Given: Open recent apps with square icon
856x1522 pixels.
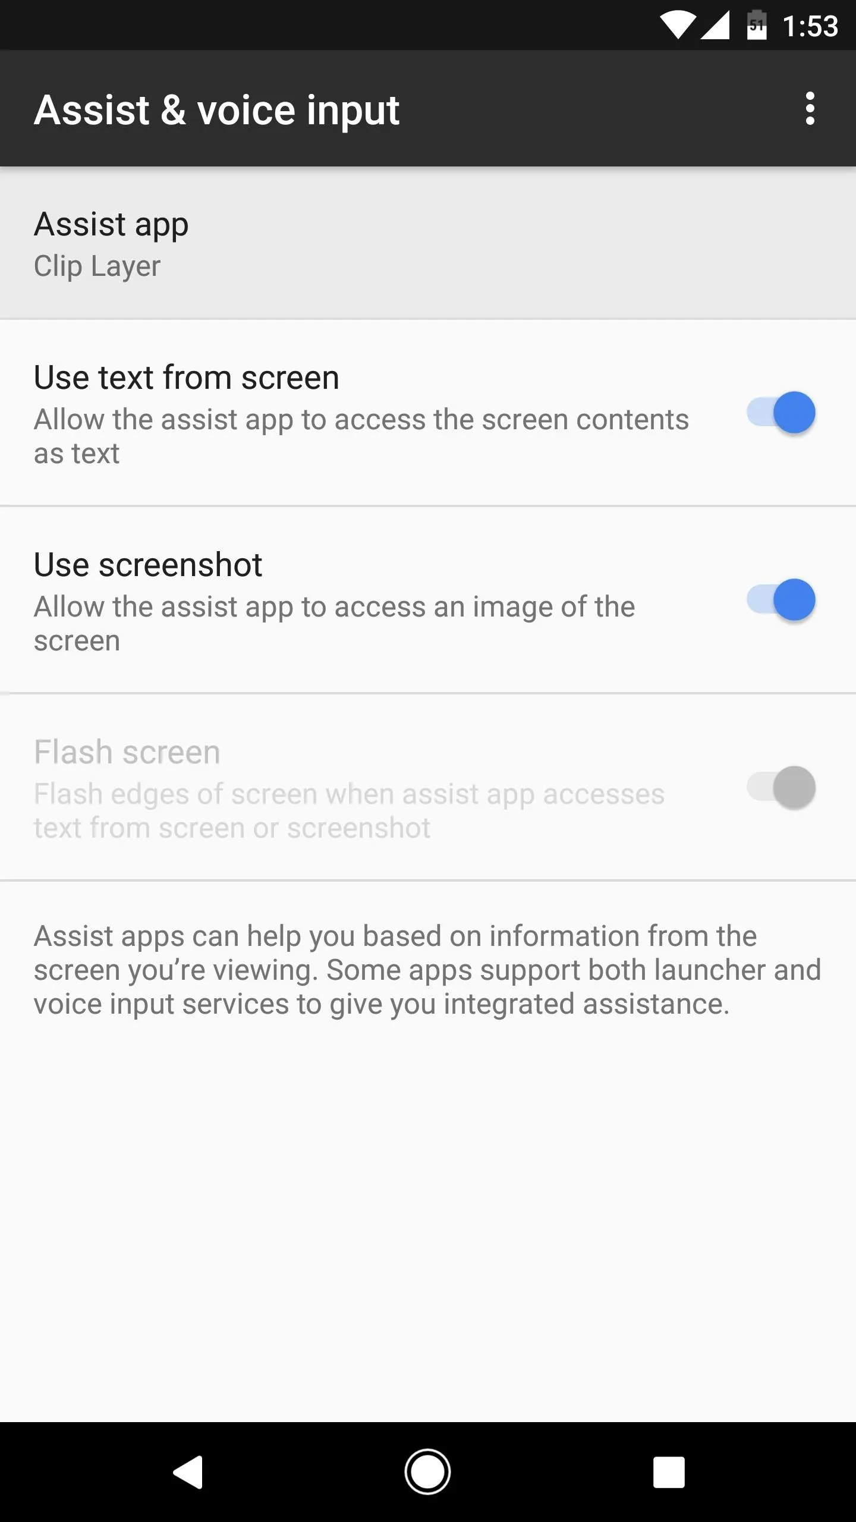Looking at the screenshot, I should (669, 1472).
